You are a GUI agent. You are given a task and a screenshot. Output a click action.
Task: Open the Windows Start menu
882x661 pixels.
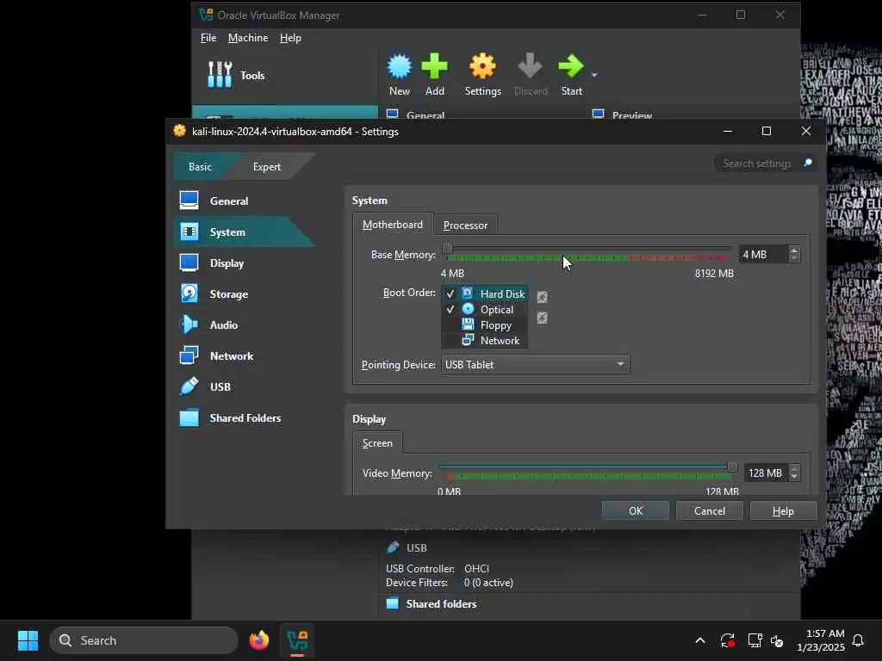pyautogui.click(x=28, y=640)
